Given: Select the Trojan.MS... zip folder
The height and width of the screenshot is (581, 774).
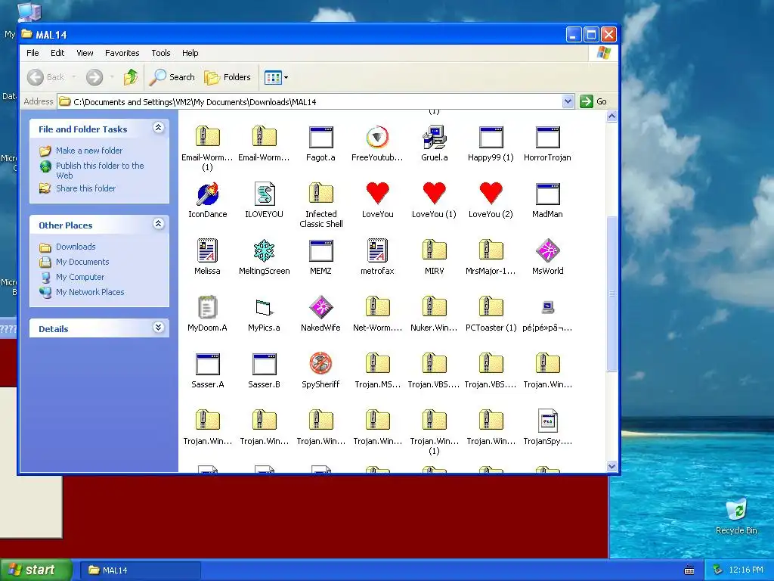Looking at the screenshot, I should (377, 364).
